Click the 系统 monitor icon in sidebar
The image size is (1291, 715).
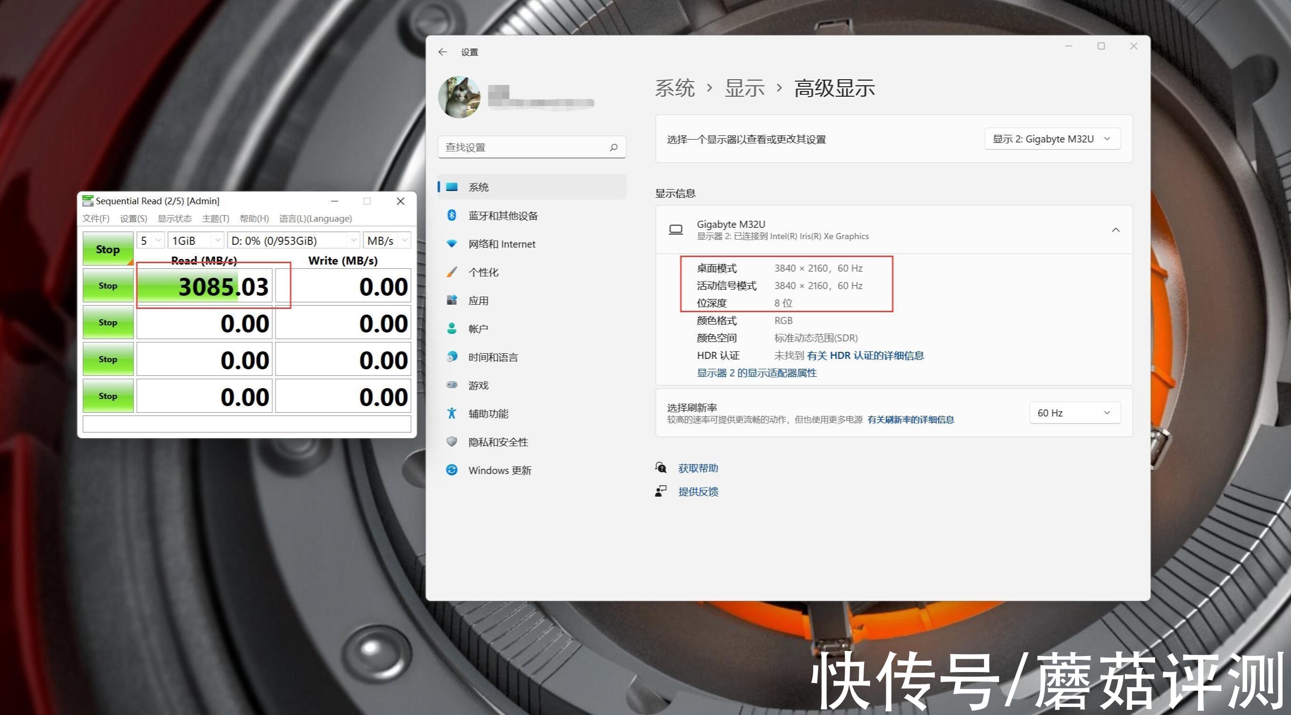[x=451, y=187]
